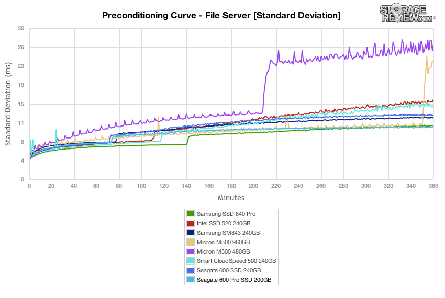Screen dimensions: 445x298
Task: Click the 360 label on the x-axis
Action: 433,186
